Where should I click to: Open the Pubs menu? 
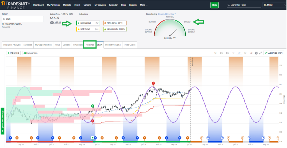point(123,5)
